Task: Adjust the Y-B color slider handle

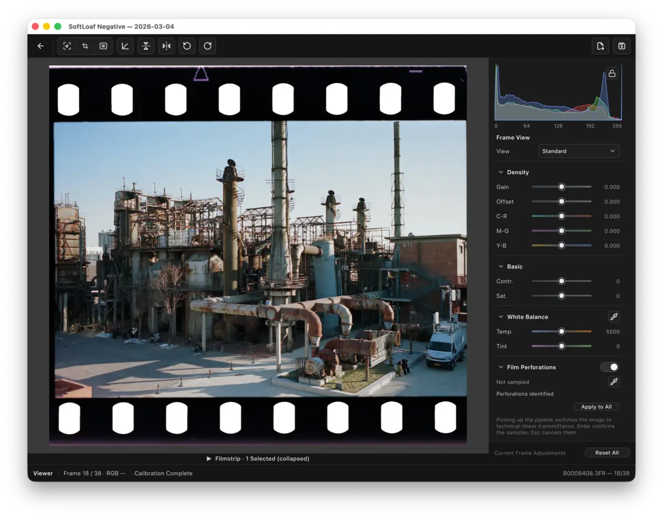Action: (561, 245)
